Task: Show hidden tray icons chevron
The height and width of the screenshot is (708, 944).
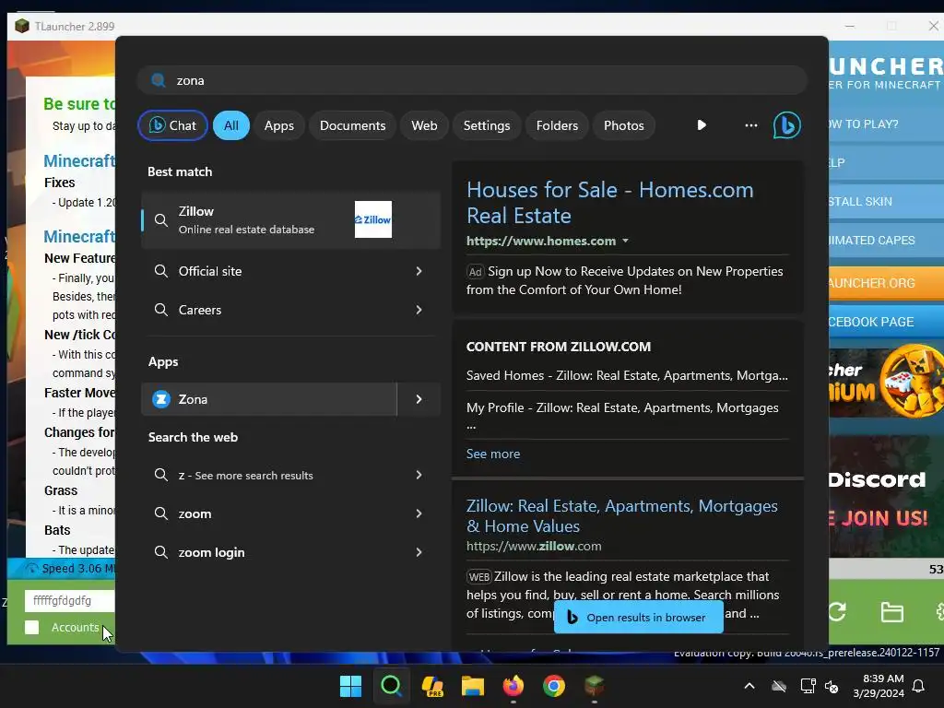Action: pos(749,686)
